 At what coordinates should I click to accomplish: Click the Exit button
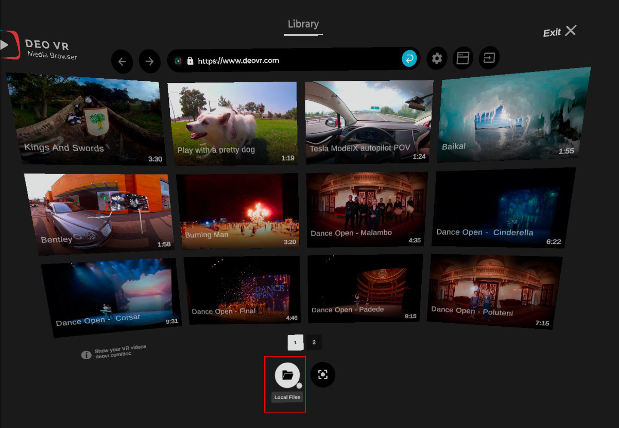(x=559, y=31)
